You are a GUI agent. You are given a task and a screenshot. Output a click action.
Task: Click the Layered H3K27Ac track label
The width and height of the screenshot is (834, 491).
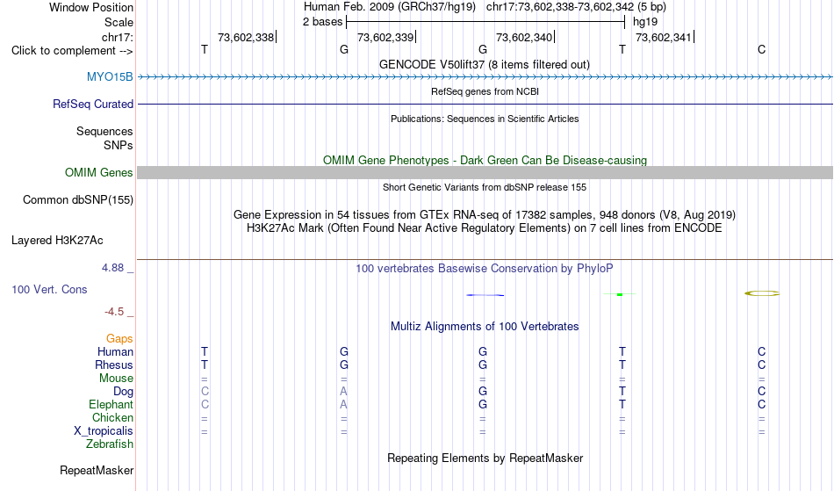[57, 241]
